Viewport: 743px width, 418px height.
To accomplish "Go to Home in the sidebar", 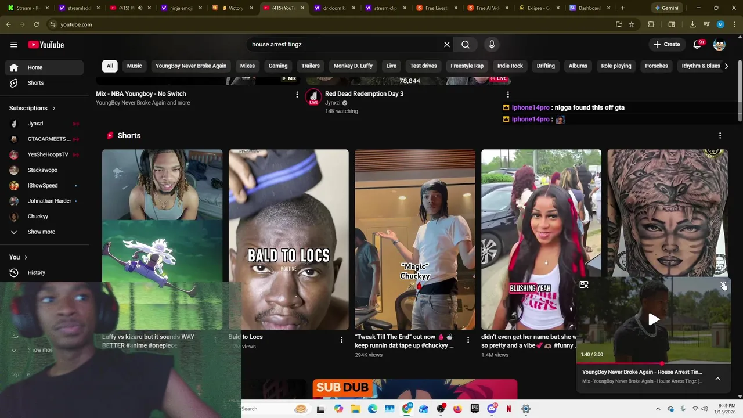I will (x=44, y=67).
